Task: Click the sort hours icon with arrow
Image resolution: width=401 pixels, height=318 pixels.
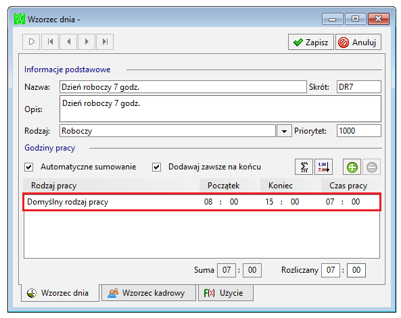Action: pos(323,167)
